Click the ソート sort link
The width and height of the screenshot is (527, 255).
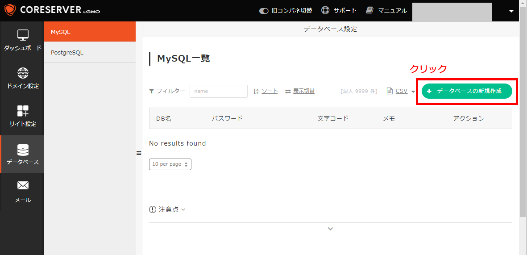tap(269, 91)
